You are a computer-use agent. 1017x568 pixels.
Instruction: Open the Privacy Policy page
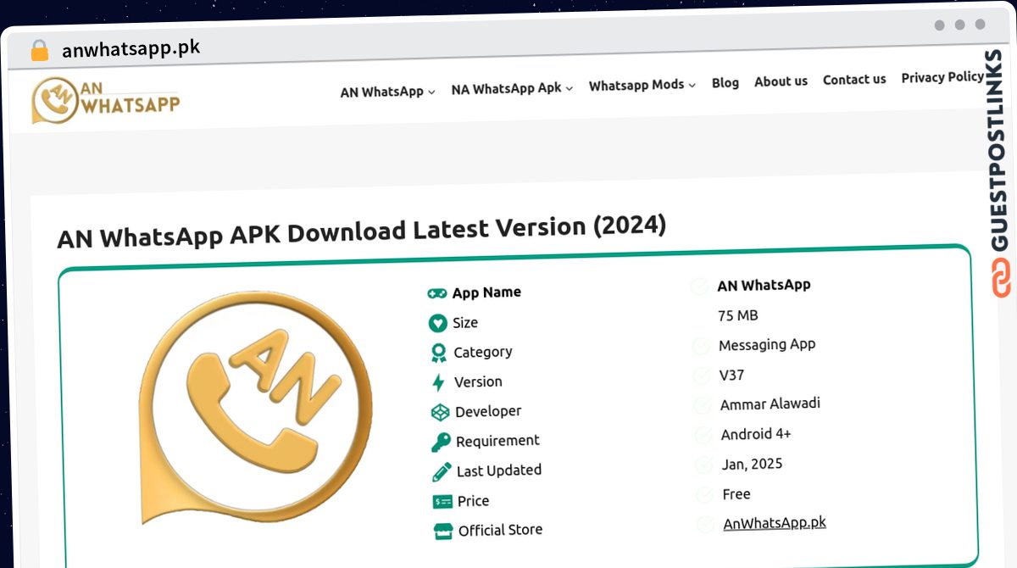tap(942, 77)
